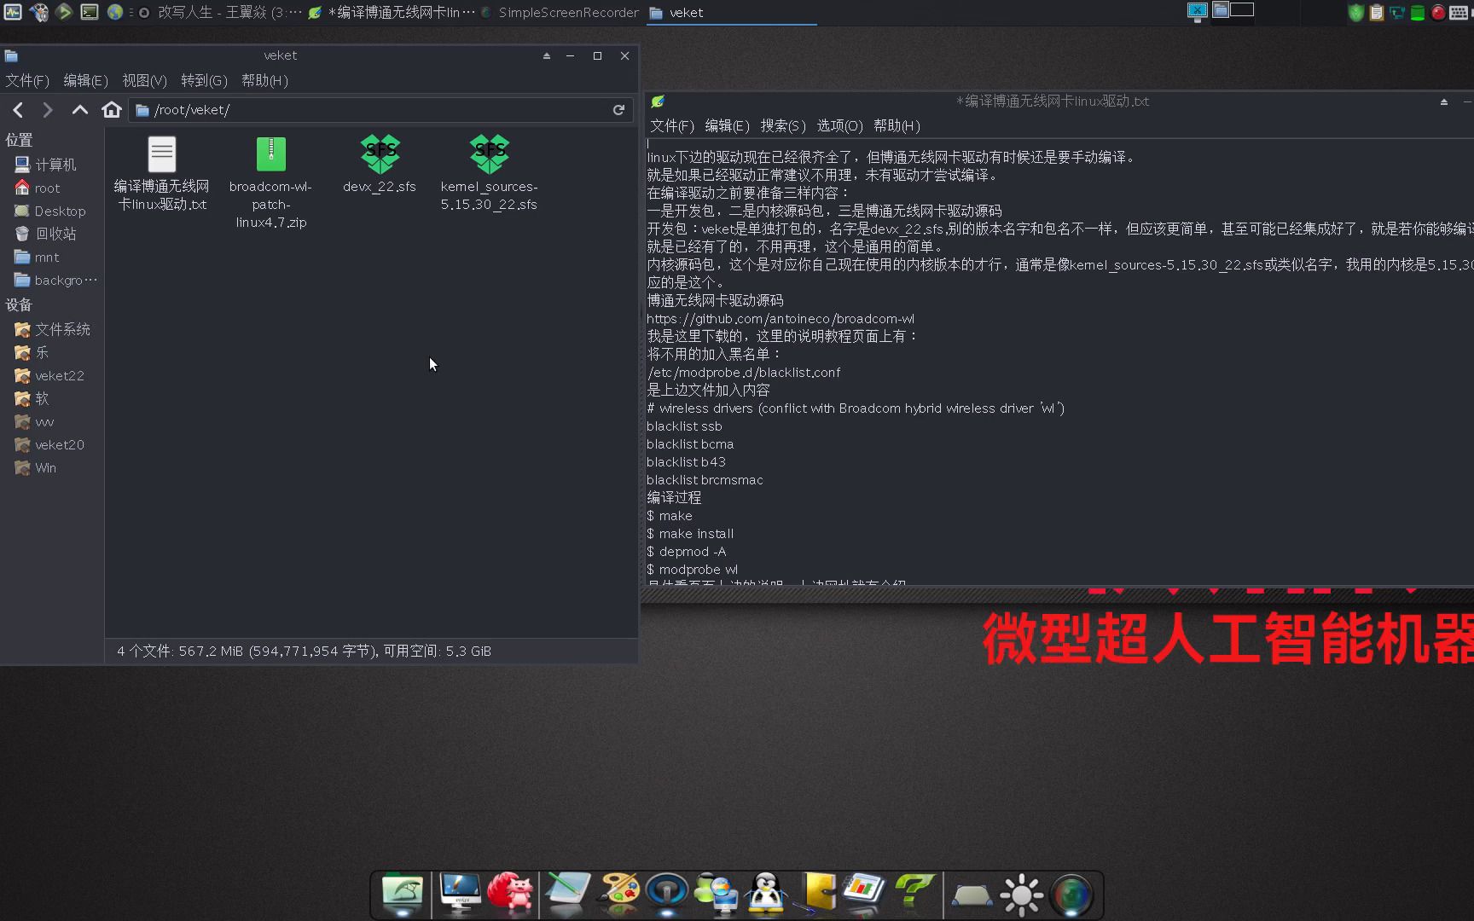Image resolution: width=1474 pixels, height=921 pixels.
Task: Open the text editor from the dock
Action: (x=567, y=894)
